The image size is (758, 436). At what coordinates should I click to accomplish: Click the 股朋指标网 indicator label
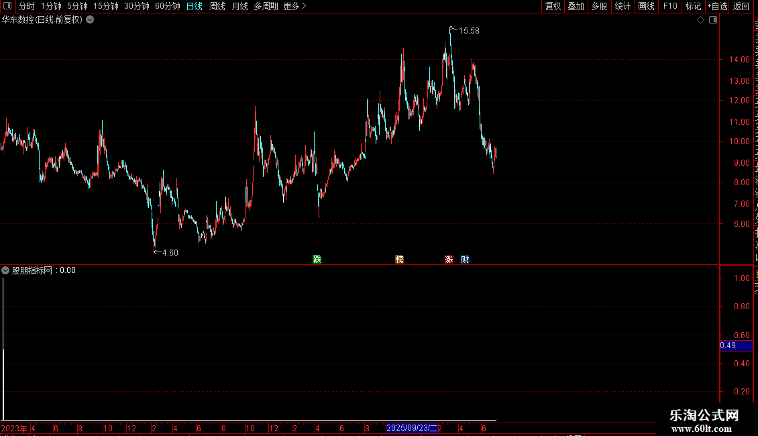tap(32, 270)
